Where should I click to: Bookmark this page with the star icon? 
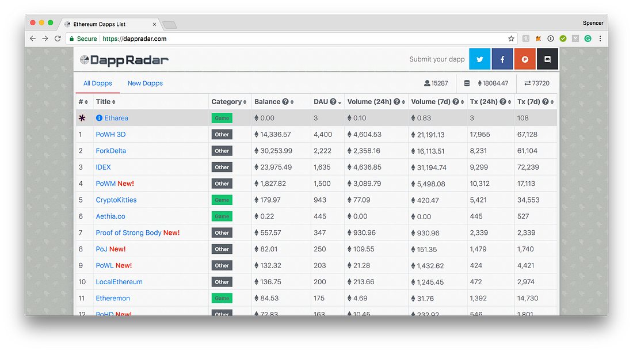[x=511, y=39]
